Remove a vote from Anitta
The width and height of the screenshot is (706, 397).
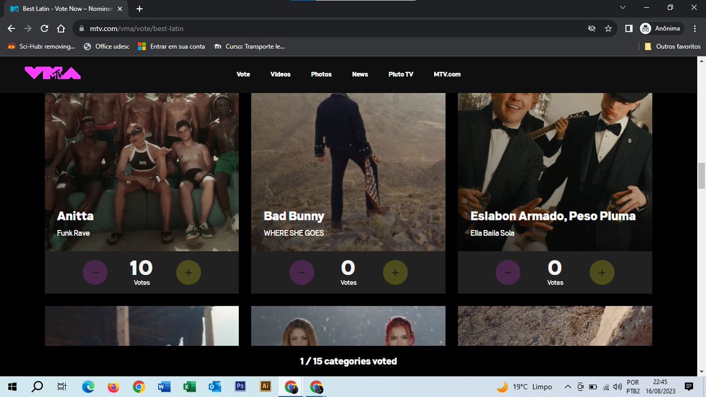point(95,272)
